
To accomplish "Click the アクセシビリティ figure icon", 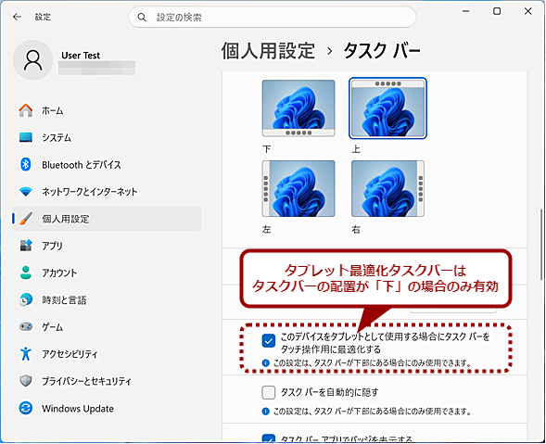I will coord(25,353).
